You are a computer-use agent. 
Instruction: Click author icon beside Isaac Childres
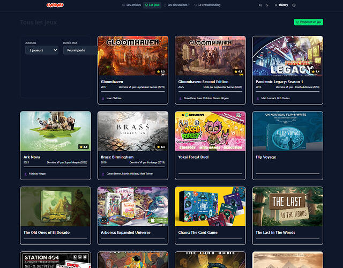pyautogui.click(x=103, y=99)
